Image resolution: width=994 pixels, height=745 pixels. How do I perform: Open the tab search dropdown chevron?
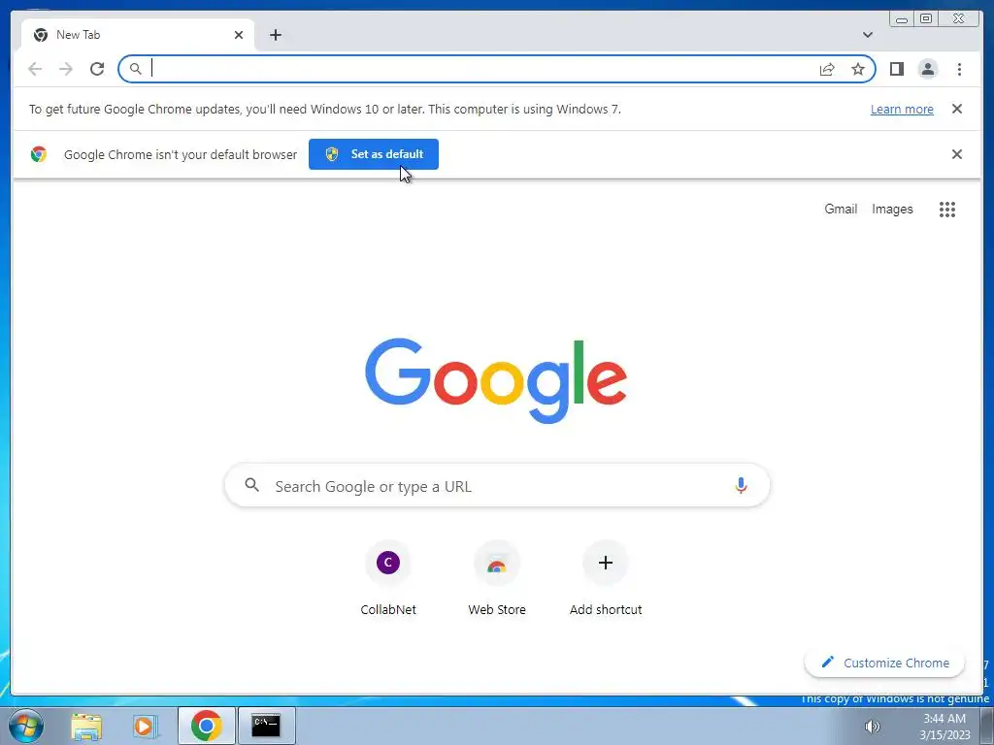pyautogui.click(x=867, y=35)
